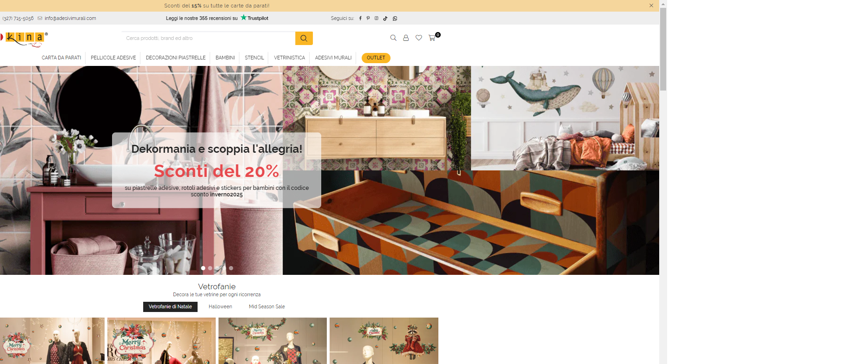Open the Pellicole Adesive menu
The height and width of the screenshot is (364, 867).
[x=113, y=58]
